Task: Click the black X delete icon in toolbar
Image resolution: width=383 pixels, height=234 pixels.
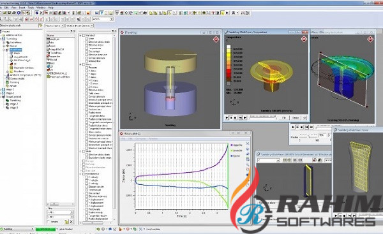Action: point(41,13)
